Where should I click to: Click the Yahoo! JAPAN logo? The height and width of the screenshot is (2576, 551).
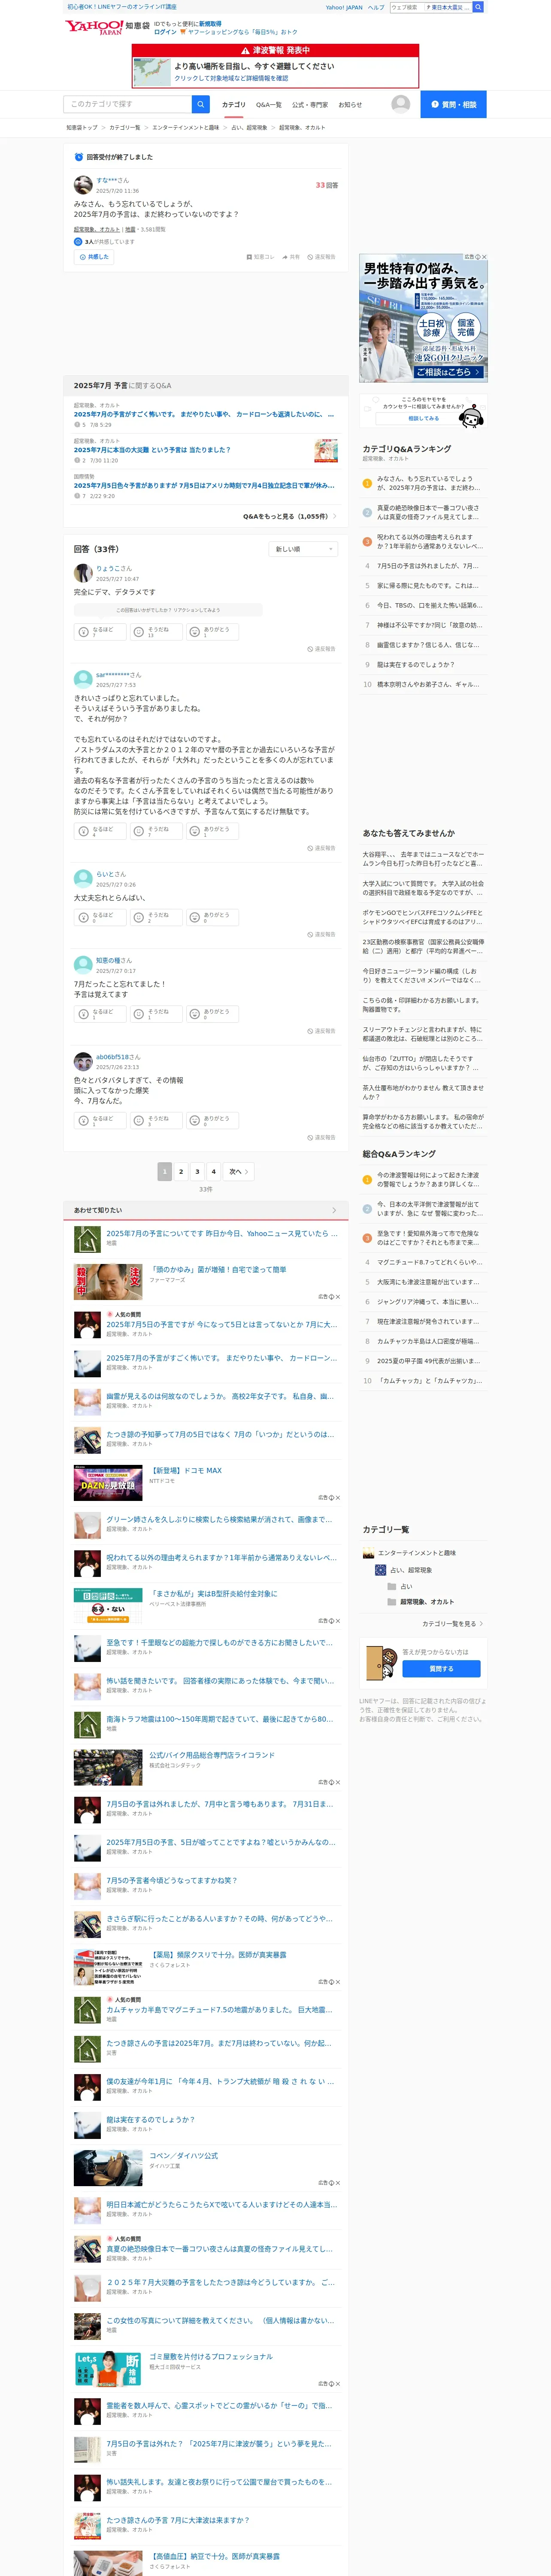click(x=94, y=27)
